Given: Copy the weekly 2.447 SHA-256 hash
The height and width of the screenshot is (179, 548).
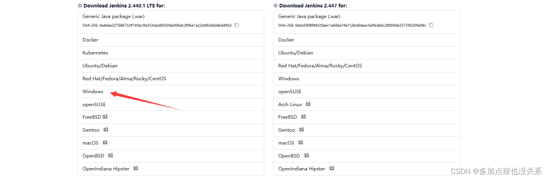Looking at the screenshot, I should click(431, 25).
